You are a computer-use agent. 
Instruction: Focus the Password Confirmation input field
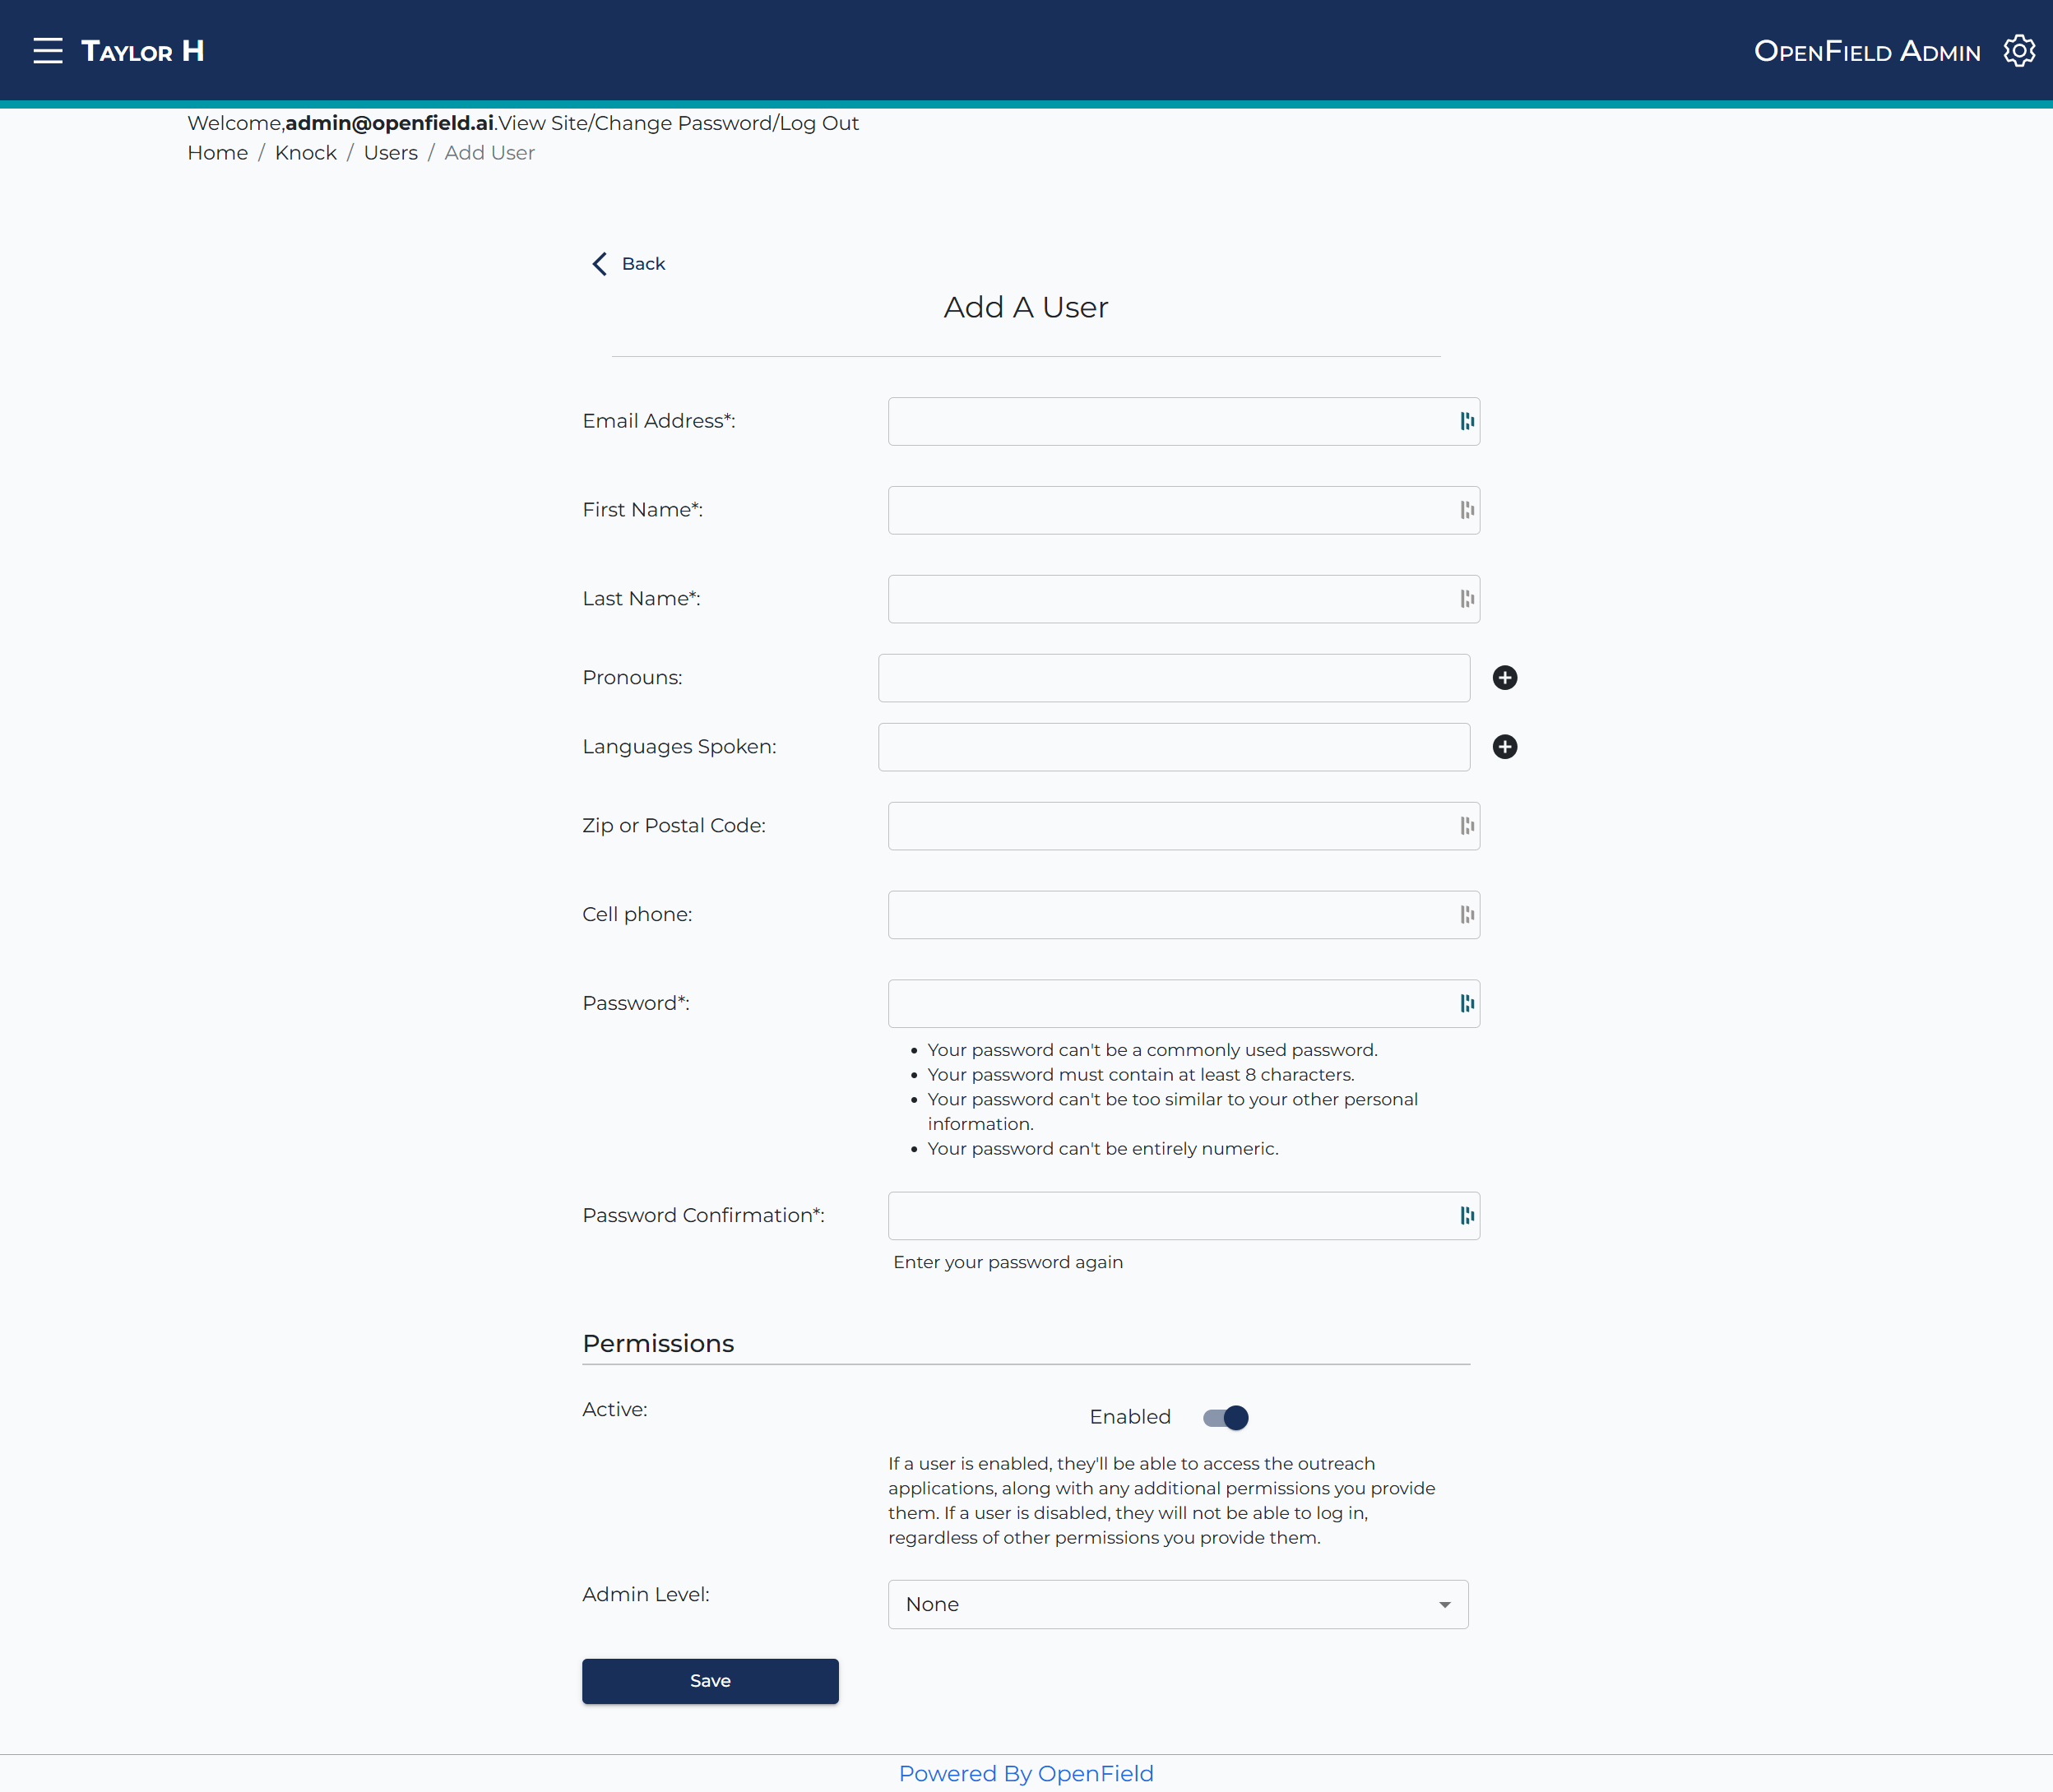(1184, 1216)
